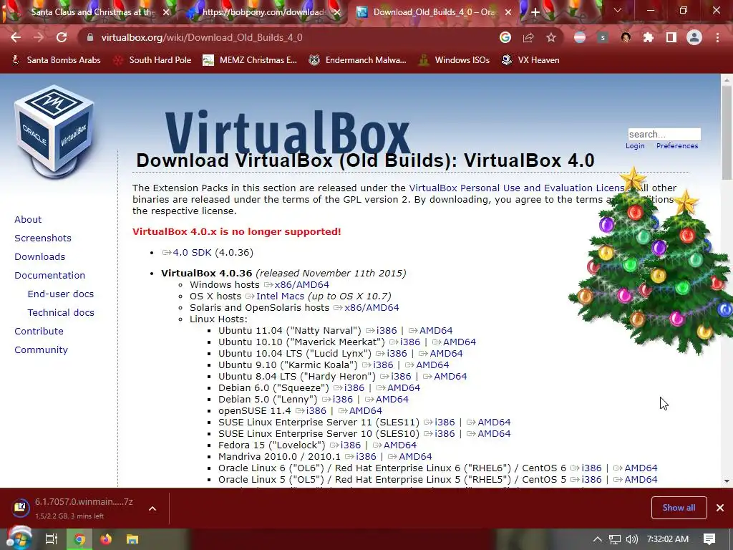Click the Login link
This screenshot has width=733, height=550.
click(x=635, y=146)
